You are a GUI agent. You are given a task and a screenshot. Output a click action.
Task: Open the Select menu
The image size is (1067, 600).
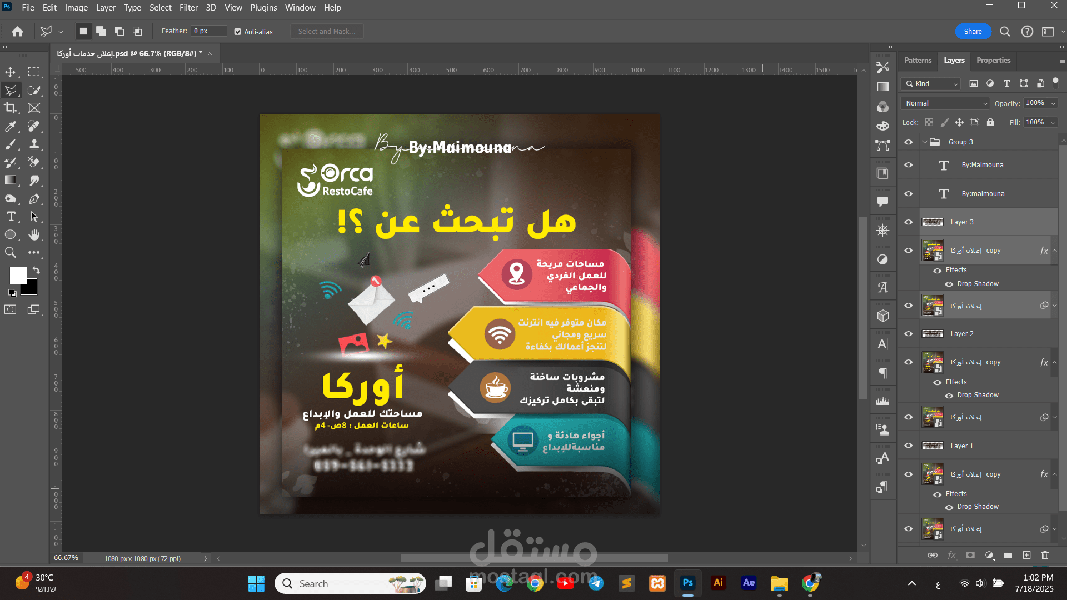coord(160,8)
